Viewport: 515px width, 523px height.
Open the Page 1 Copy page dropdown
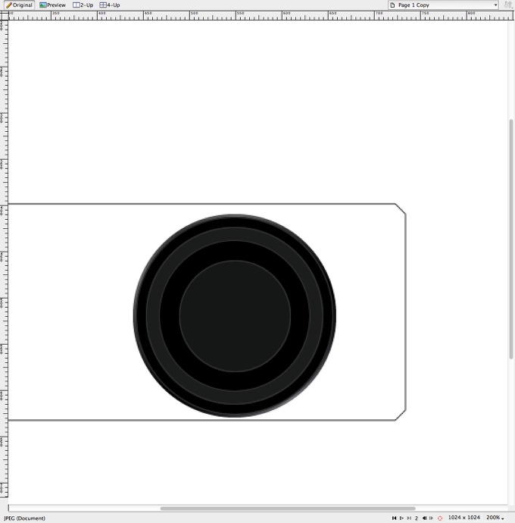pos(443,5)
